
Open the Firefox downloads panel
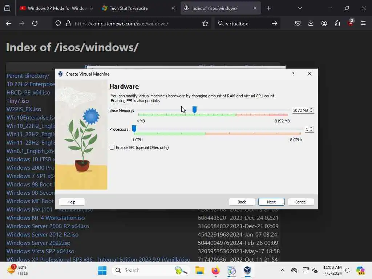click(311, 24)
